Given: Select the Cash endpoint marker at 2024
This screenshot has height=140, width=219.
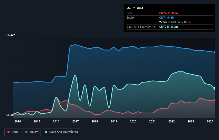Looking at the screenshot, I should (x=214, y=88).
